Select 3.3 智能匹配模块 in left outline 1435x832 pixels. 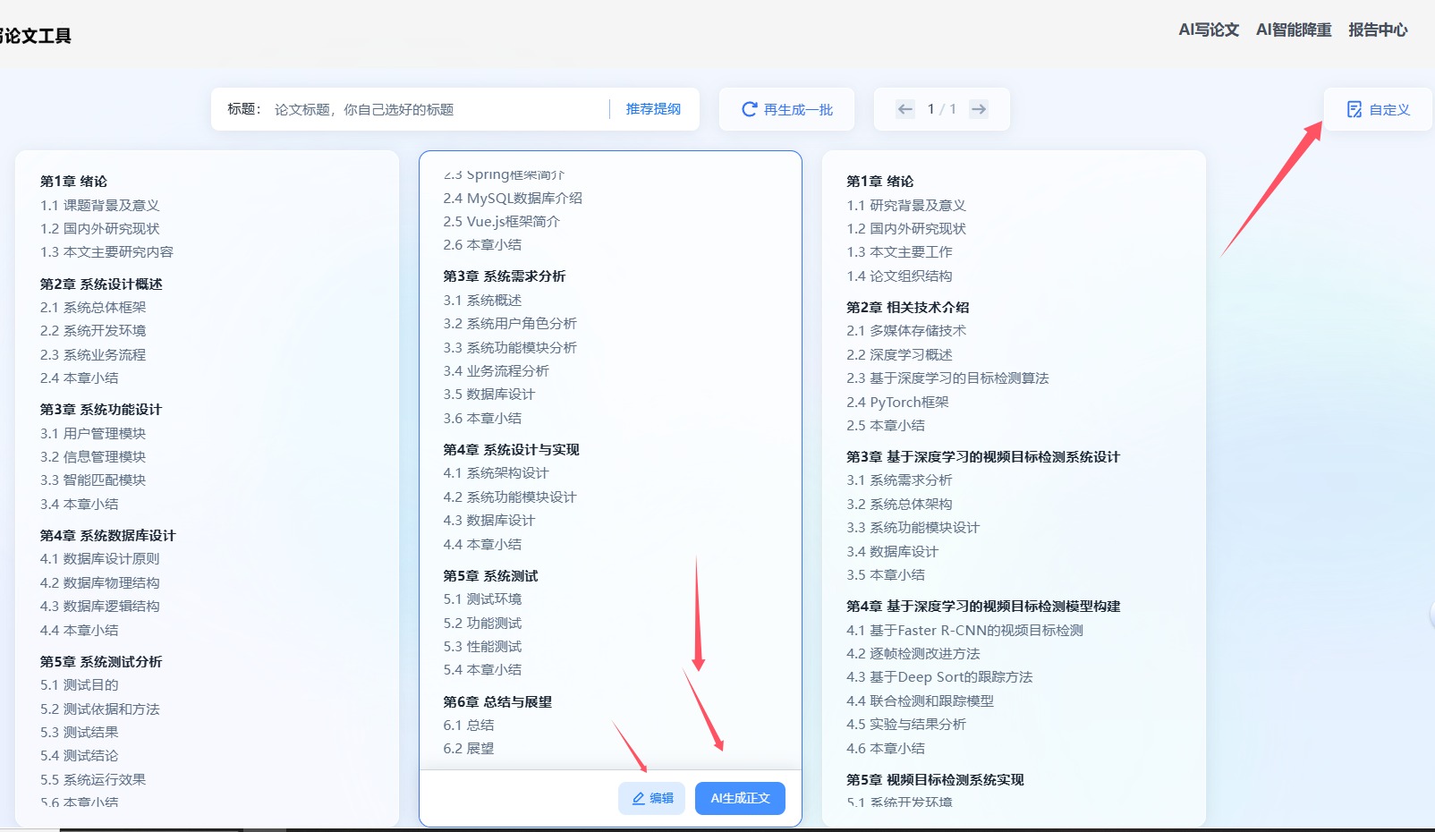pos(93,480)
